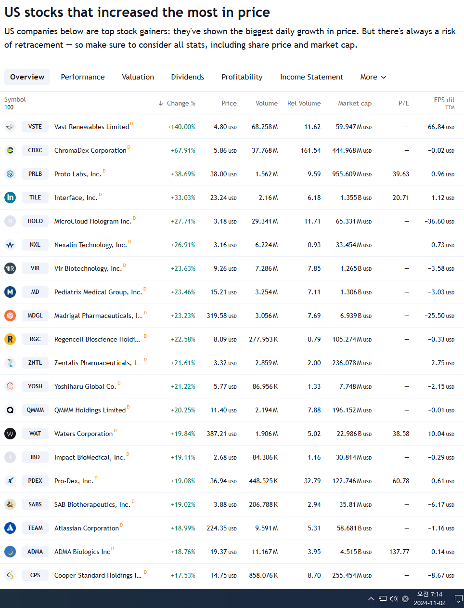Open the Profitability tab

242,77
